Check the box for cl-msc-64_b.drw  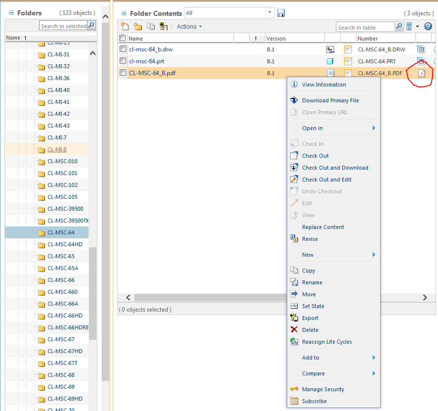coord(123,49)
